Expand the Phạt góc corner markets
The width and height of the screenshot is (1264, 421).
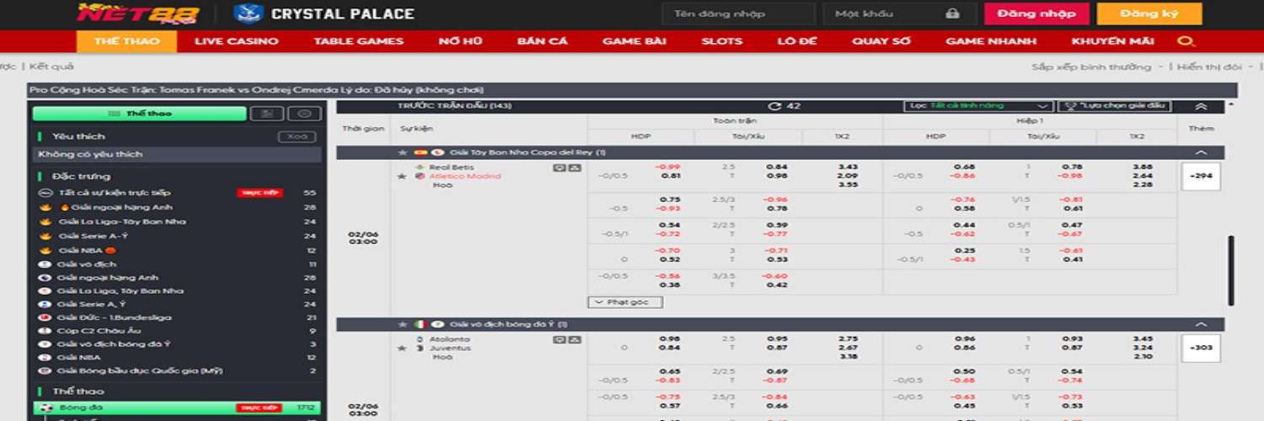coord(624,301)
